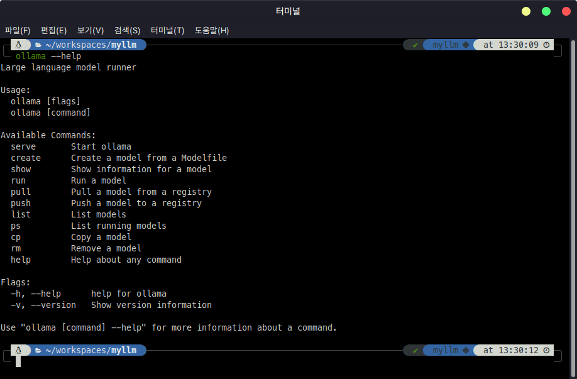This screenshot has width=577, height=379.
Task: Click the 'run' command name
Action: point(18,180)
